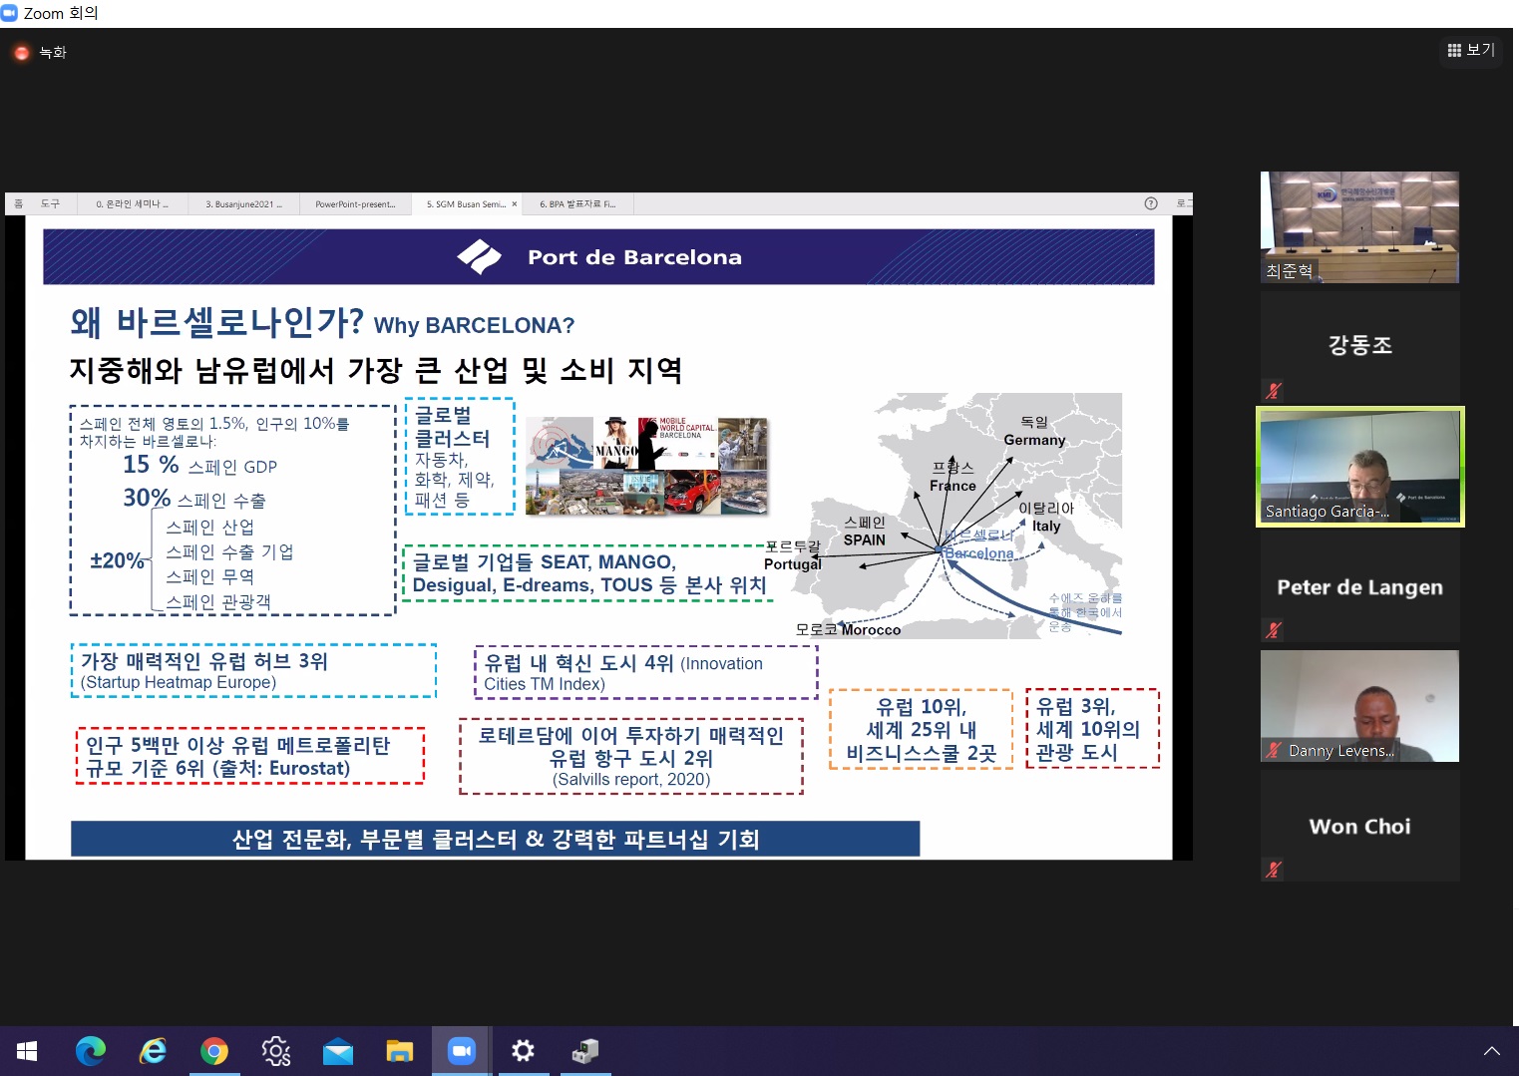Click the SEAT, MANGO global companies text
Image resolution: width=1519 pixels, height=1076 pixels.
coord(588,573)
